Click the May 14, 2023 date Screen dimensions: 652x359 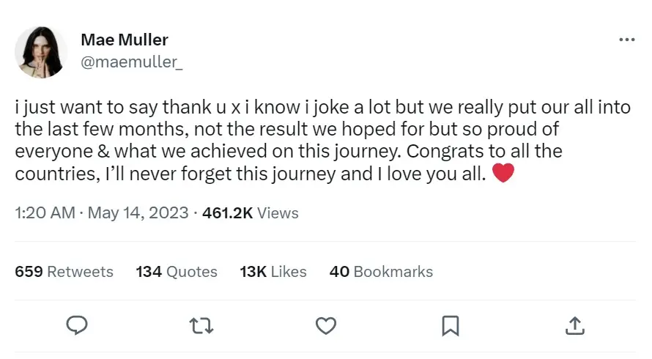[137, 213]
